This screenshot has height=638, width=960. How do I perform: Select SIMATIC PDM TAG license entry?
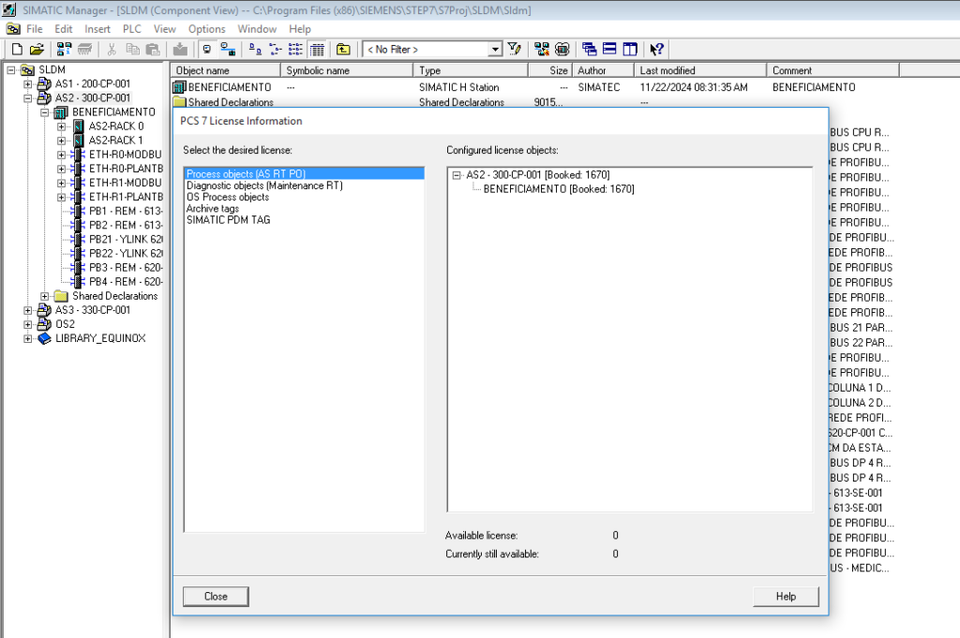click(x=229, y=219)
